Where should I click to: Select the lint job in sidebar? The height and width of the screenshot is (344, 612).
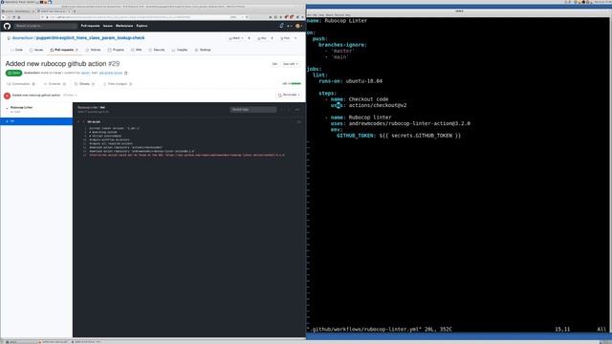[36, 121]
